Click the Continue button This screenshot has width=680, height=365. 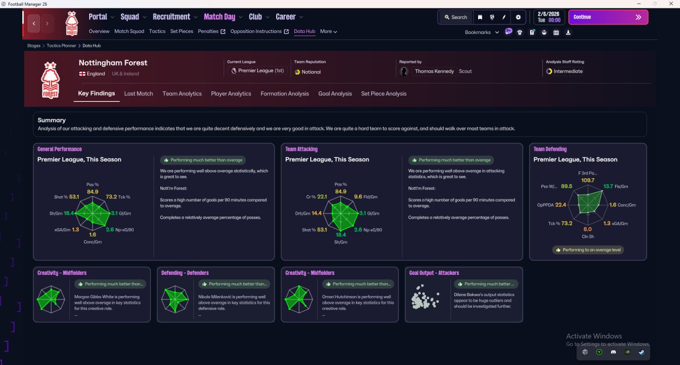[x=608, y=17]
